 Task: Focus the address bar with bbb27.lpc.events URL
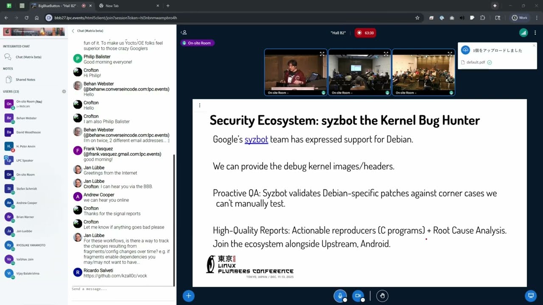(233, 18)
